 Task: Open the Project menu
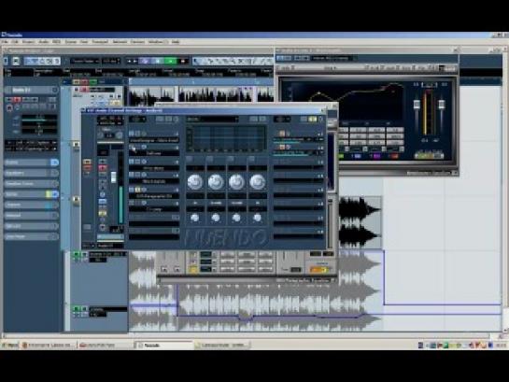29,42
